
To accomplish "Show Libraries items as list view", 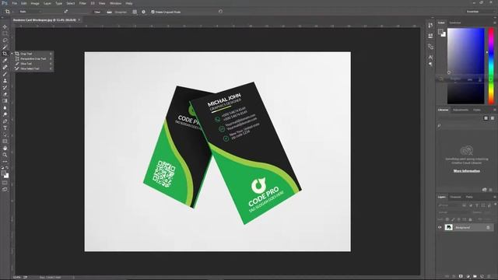I will (x=493, y=118).
